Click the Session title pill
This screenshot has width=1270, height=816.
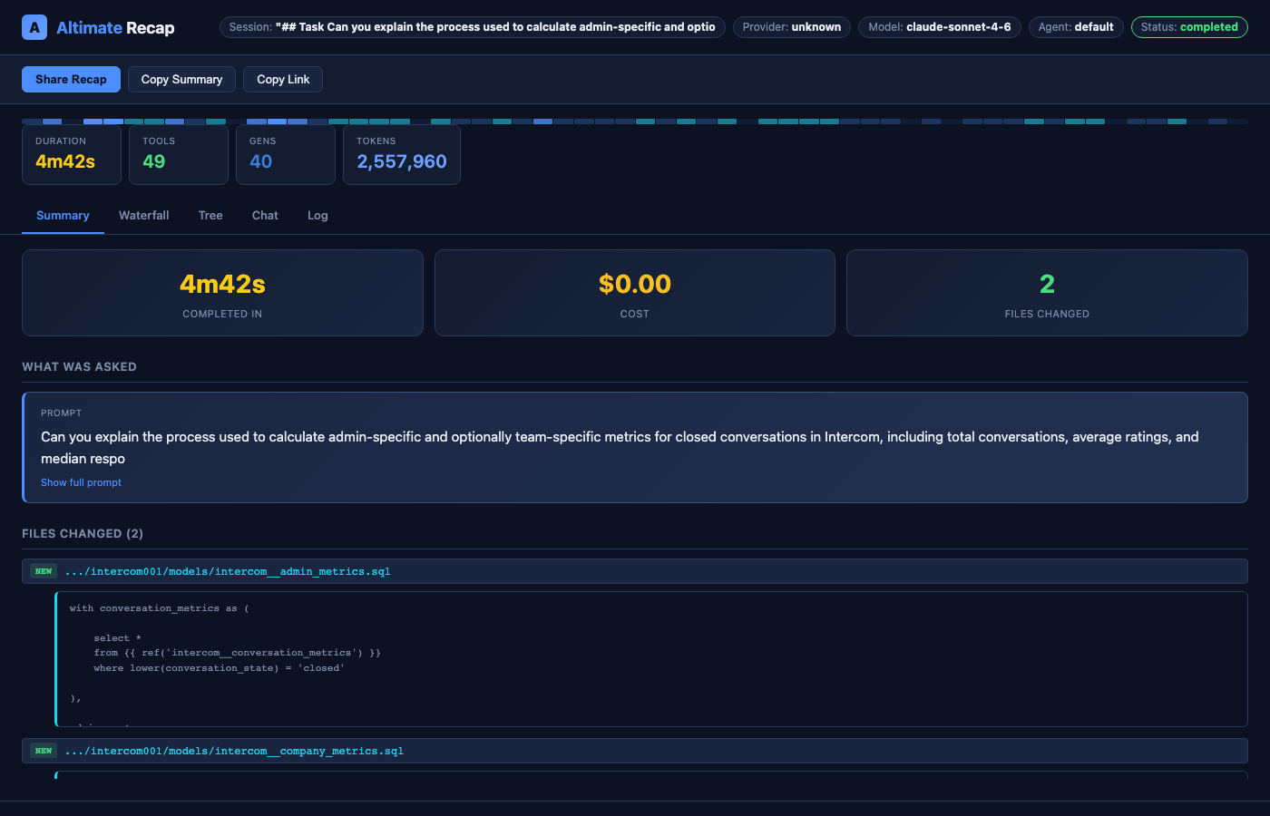[x=472, y=26]
